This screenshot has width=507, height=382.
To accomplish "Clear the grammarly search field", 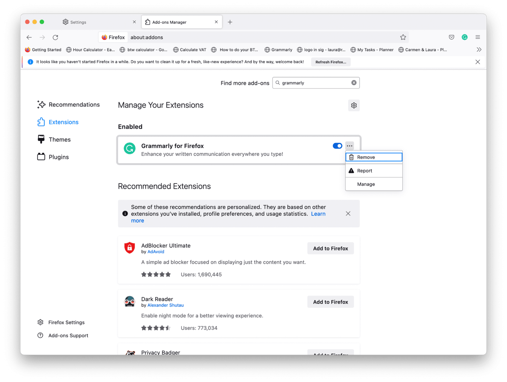I will click(354, 82).
